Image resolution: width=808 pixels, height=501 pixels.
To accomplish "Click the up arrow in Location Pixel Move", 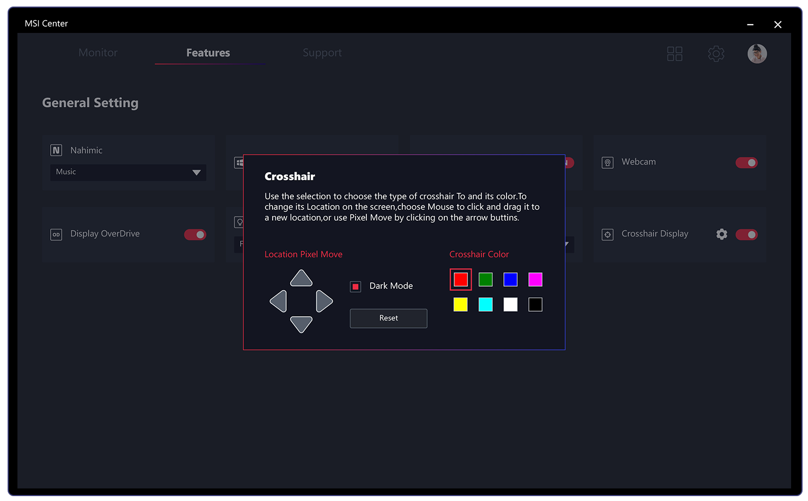I will (301, 279).
